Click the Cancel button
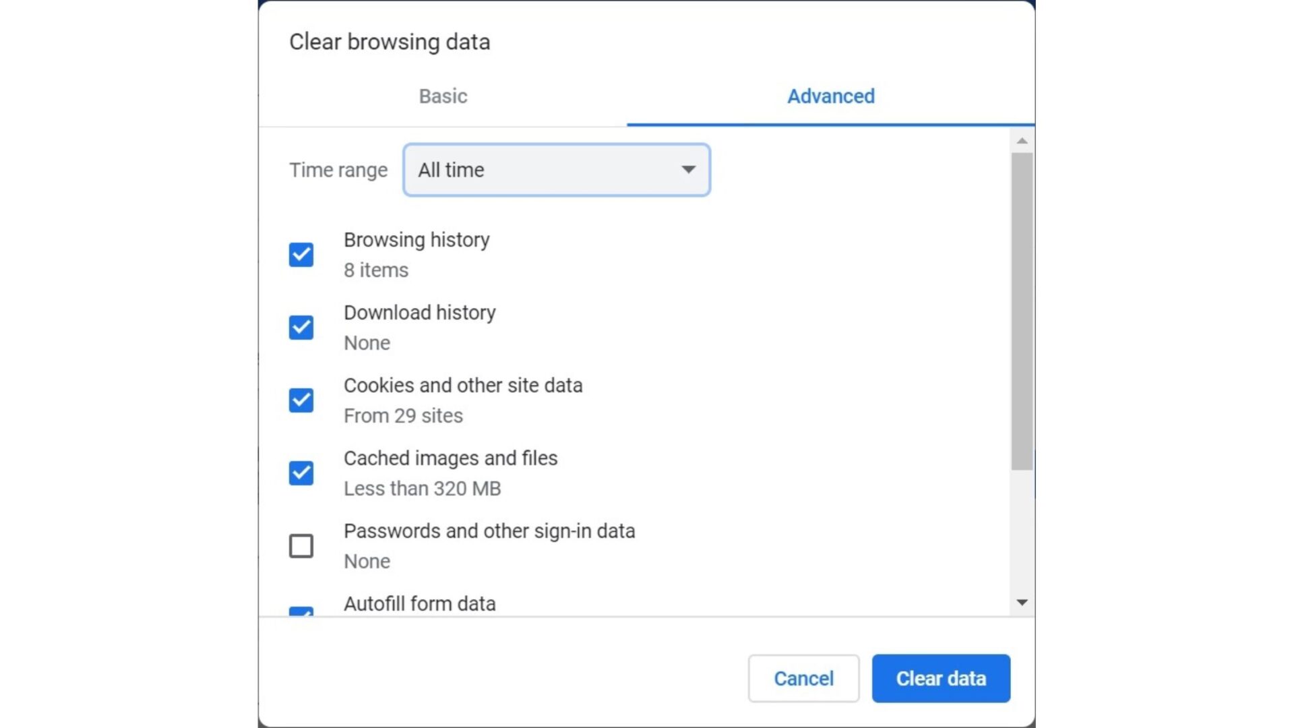Viewport: 1294px width, 728px height. click(803, 679)
